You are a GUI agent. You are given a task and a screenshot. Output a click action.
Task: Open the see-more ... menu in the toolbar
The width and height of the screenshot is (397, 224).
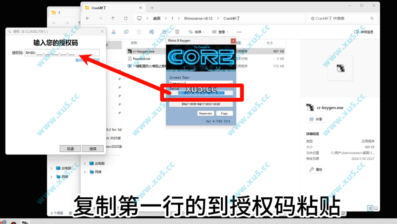coord(240,32)
